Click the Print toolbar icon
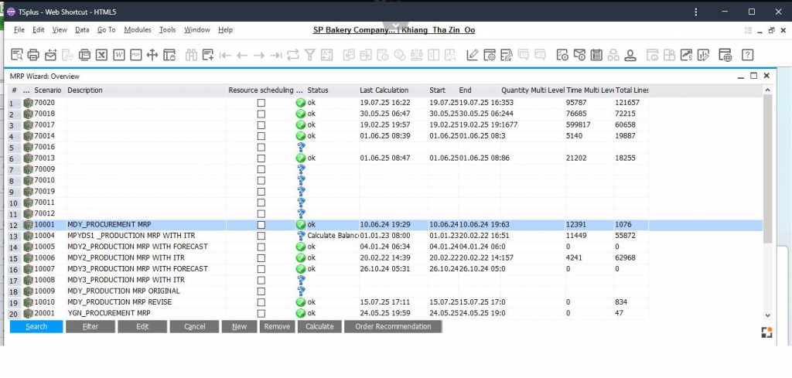792x378 pixels. pos(33,55)
